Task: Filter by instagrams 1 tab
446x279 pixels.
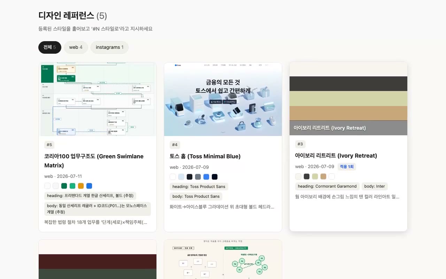Action: pos(109,47)
